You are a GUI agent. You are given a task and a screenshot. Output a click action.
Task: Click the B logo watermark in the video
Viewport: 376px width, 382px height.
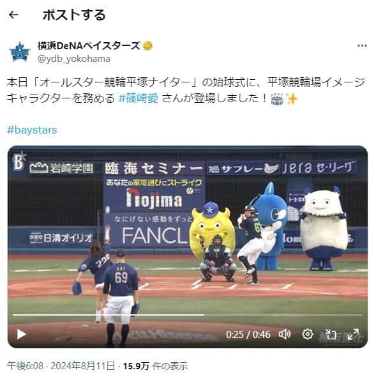tap(20, 161)
